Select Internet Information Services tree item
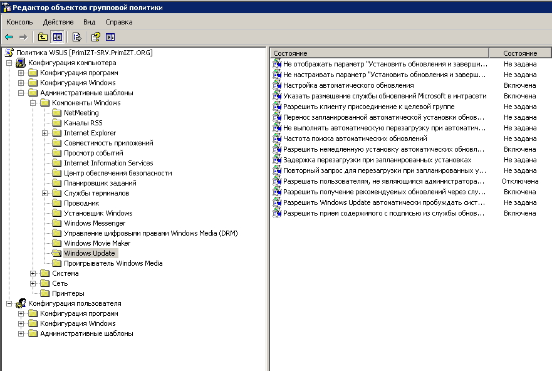552x371 pixels. tap(108, 163)
